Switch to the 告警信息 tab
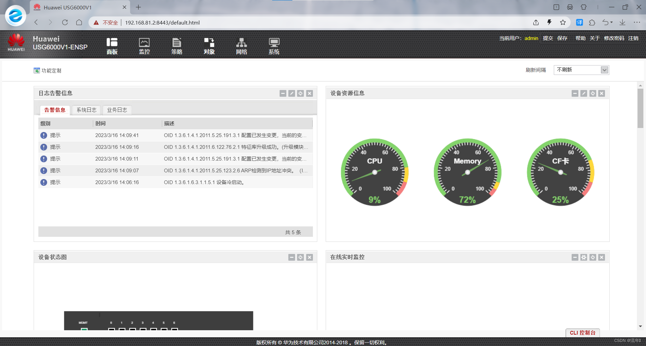 tap(55, 110)
